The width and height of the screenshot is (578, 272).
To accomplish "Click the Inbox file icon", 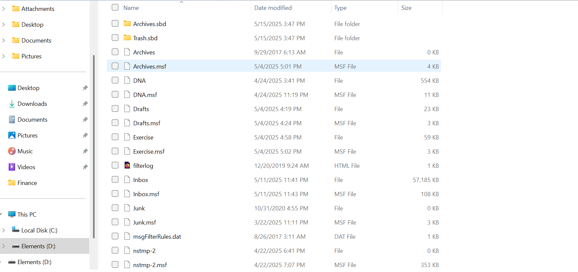I will click(x=127, y=179).
